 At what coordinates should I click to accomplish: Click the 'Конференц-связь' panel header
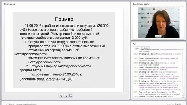click(x=141, y=4)
